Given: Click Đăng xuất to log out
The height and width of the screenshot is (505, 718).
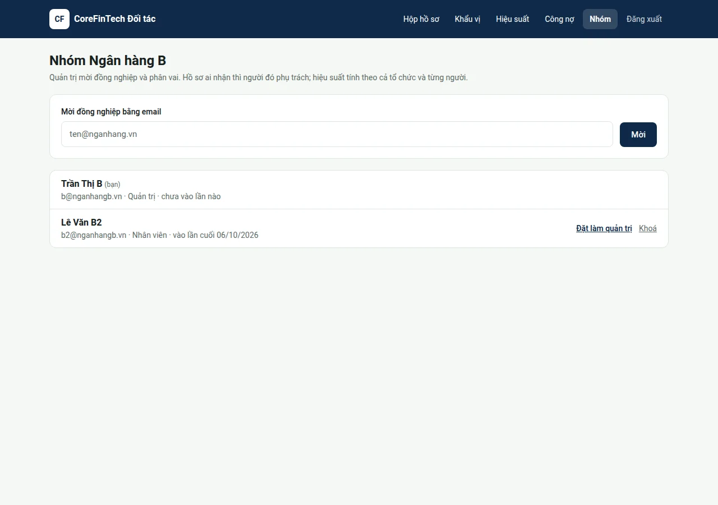Looking at the screenshot, I should 644,19.
